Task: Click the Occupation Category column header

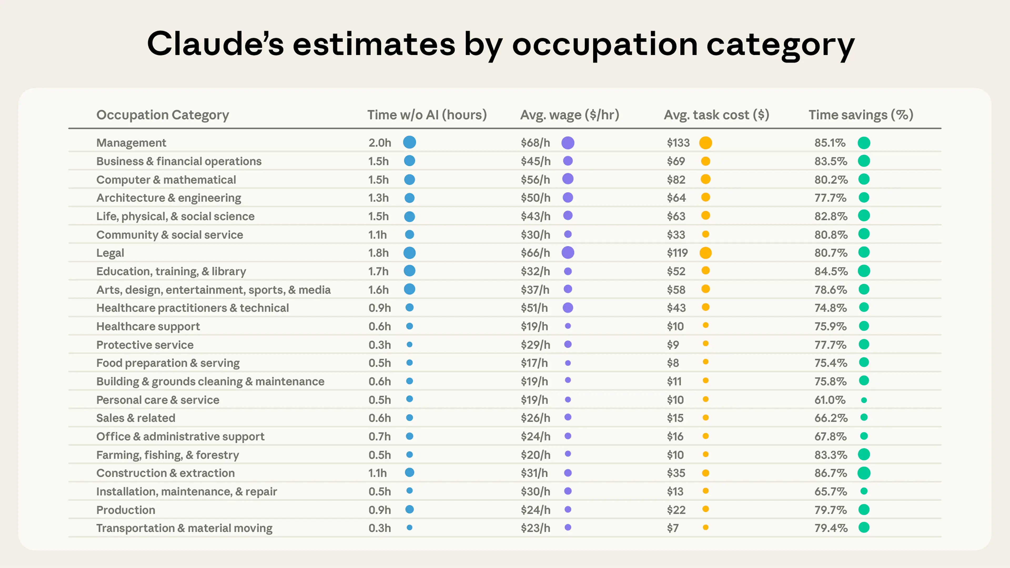Action: click(162, 115)
